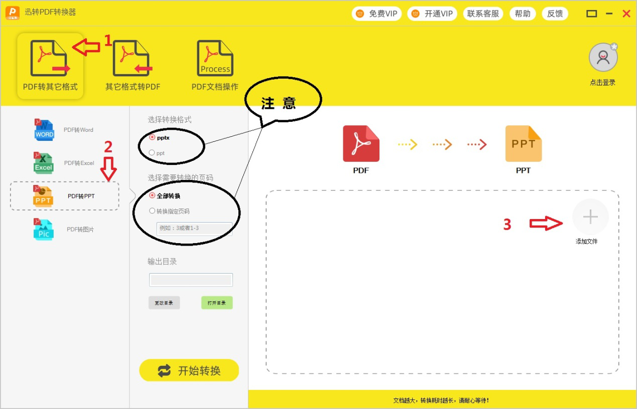Click the 开始转换 button to start converting
Viewport: 637px width, 409px height.
189,370
